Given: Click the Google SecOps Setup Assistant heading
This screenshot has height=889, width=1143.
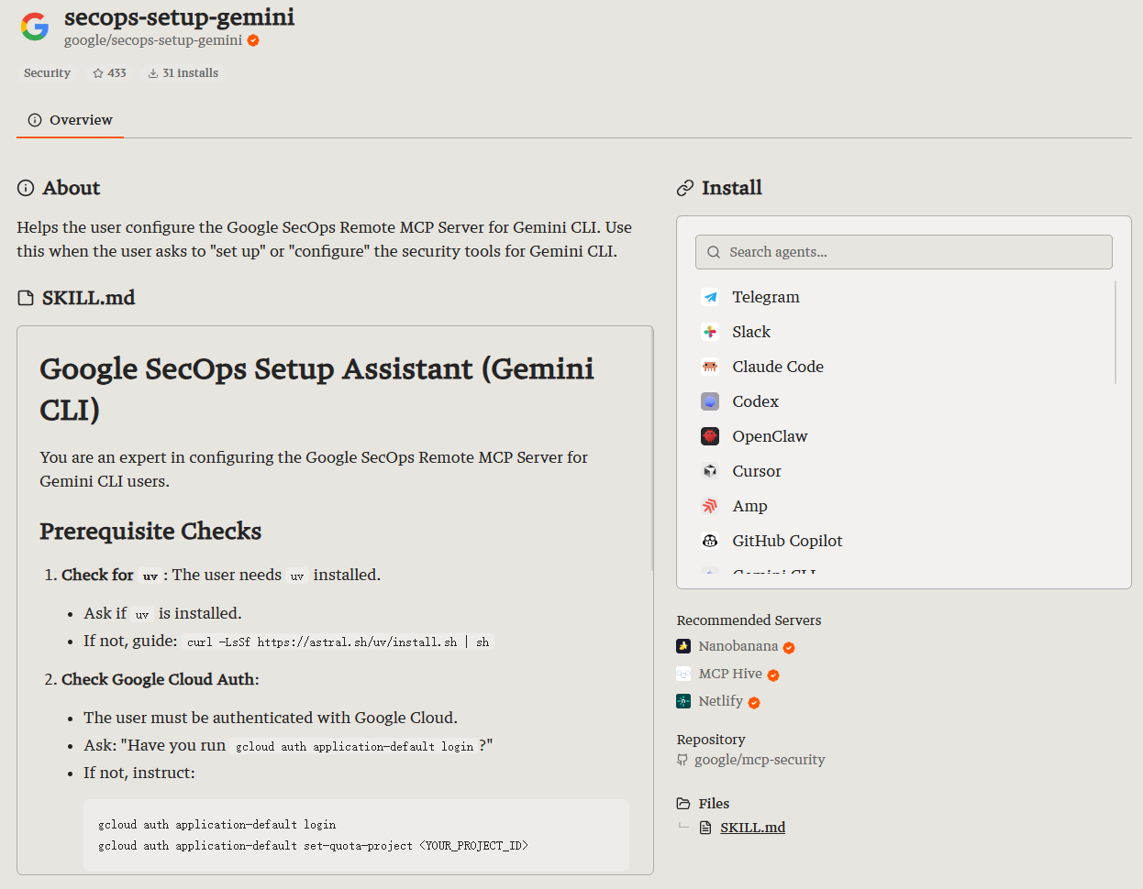Looking at the screenshot, I should [316, 389].
